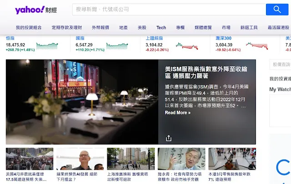This screenshot has width=291, height=184.
Task: Open the 美ISM服務業指數 headline
Action: click(206, 72)
